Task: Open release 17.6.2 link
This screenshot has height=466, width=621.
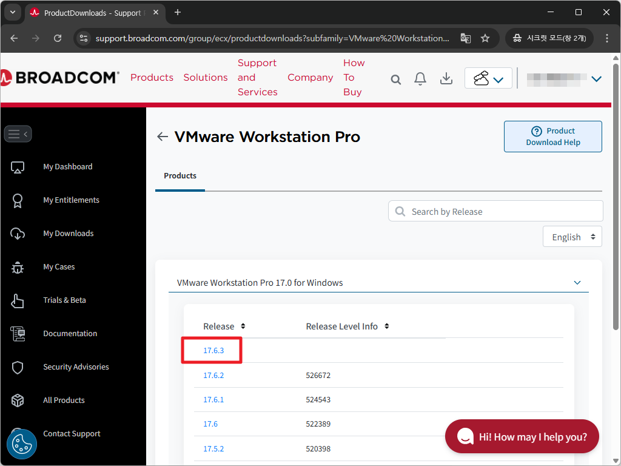Action: point(213,375)
